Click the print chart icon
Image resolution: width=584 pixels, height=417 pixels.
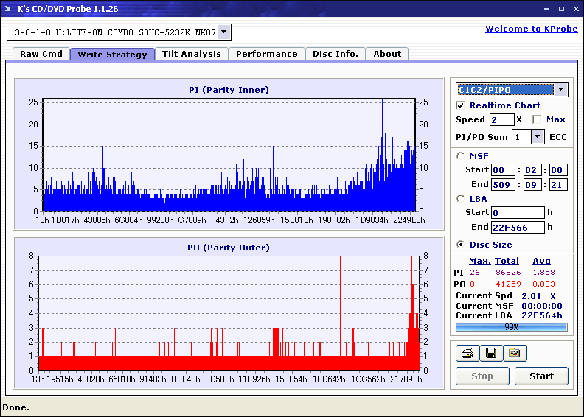coord(467,354)
